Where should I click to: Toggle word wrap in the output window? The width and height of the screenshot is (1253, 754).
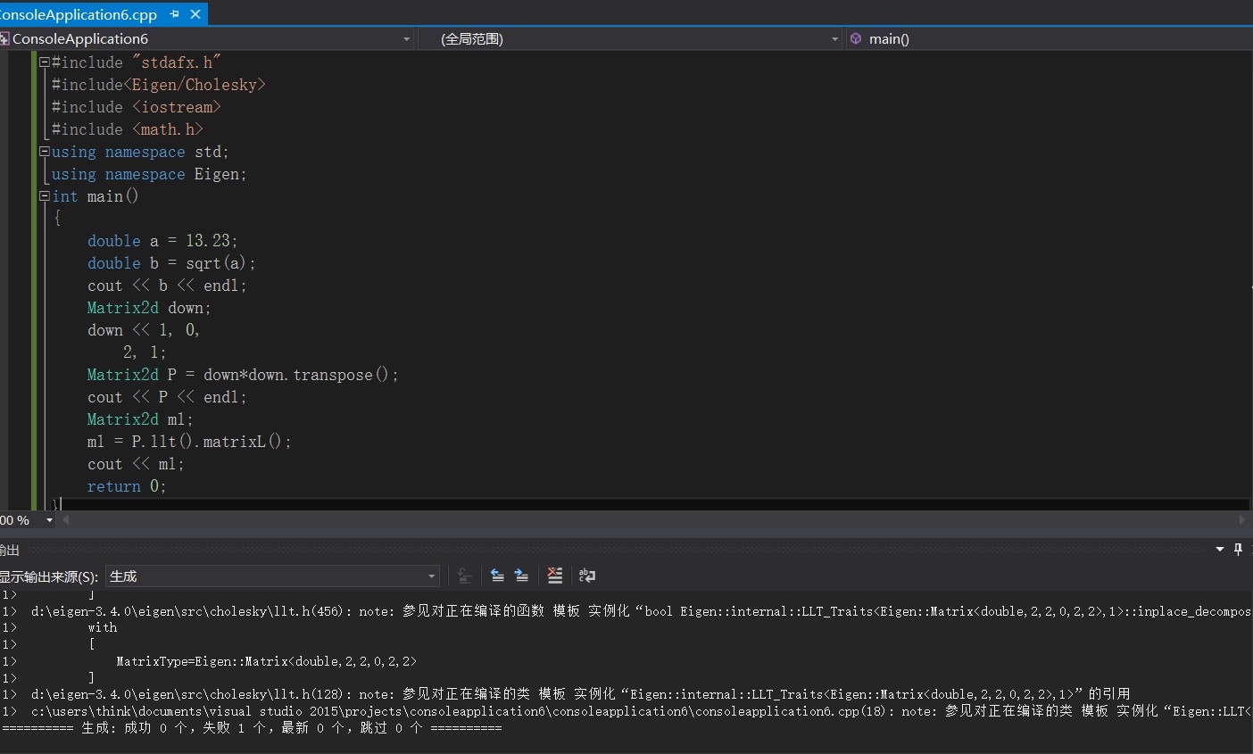(586, 576)
